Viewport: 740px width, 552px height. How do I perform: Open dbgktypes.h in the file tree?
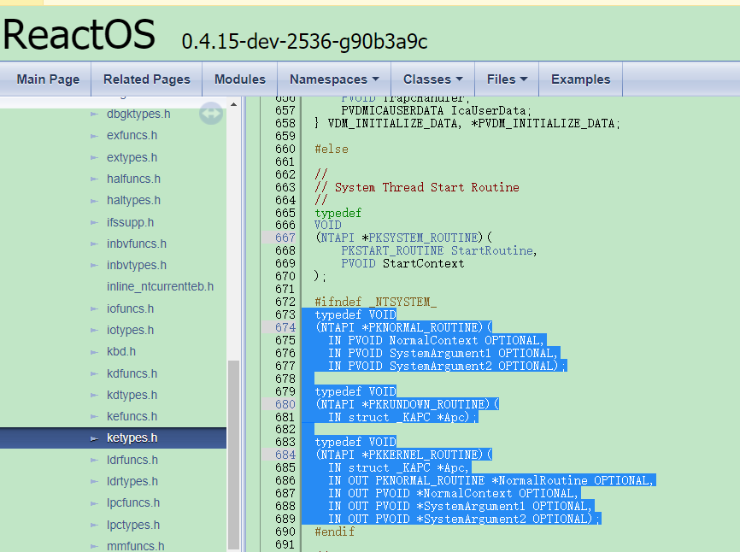(x=138, y=115)
